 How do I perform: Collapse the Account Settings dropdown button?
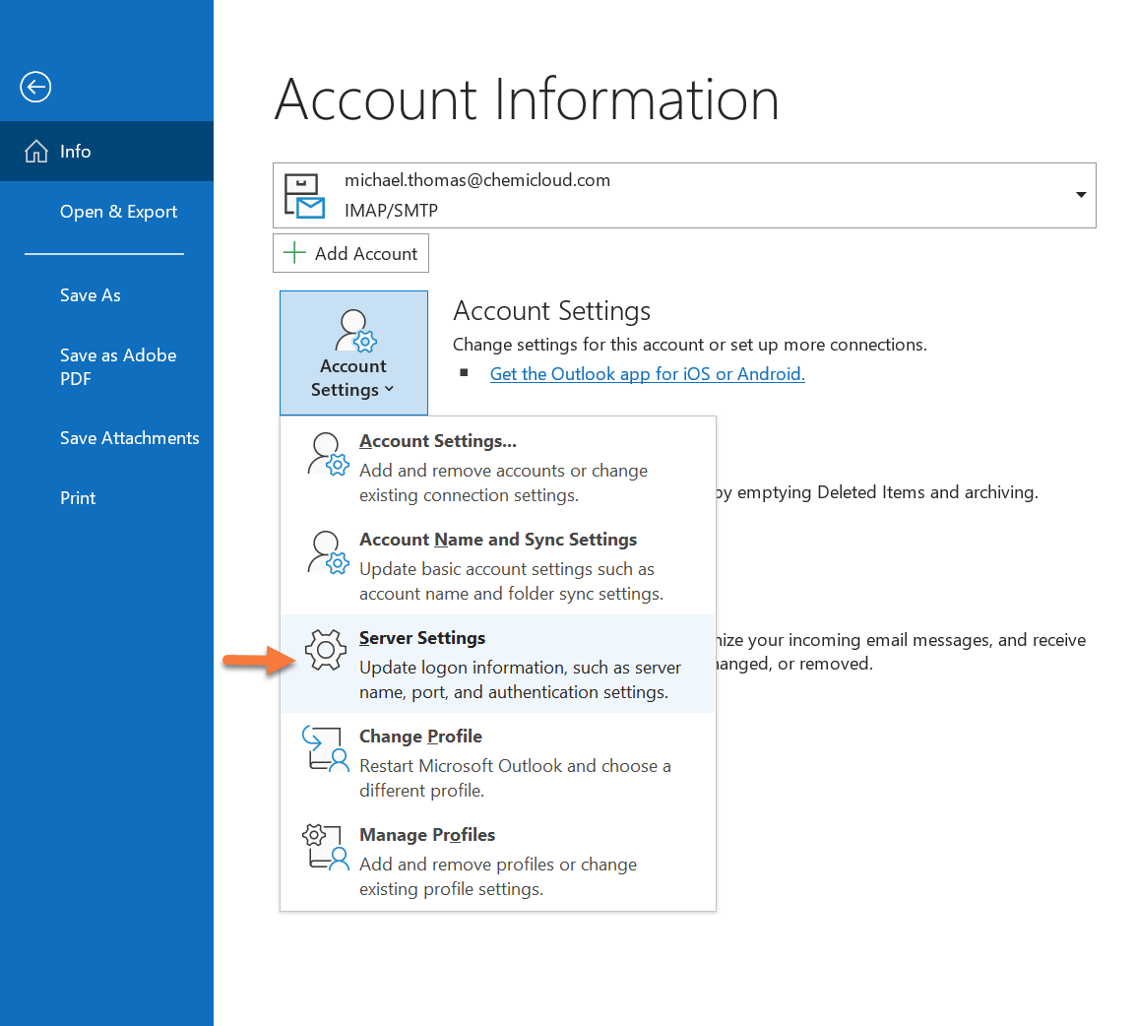[353, 353]
